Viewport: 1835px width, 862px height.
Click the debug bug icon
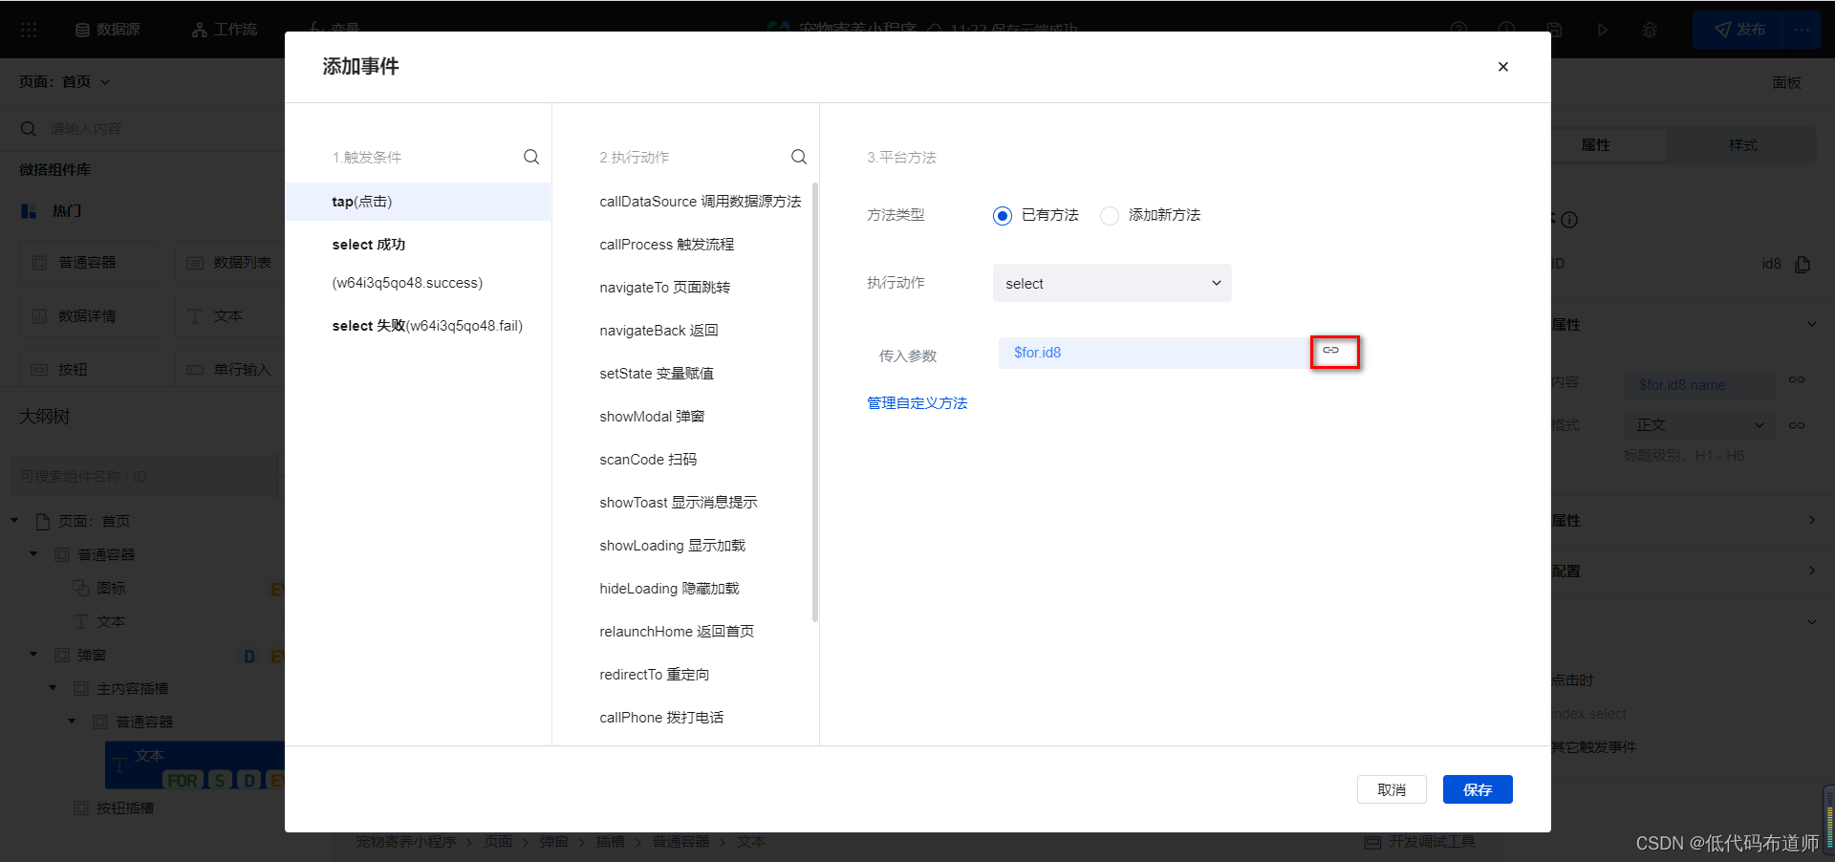pyautogui.click(x=1650, y=30)
